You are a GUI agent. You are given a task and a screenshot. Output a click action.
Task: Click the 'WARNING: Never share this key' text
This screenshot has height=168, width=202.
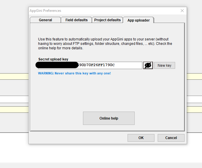(x=74, y=73)
